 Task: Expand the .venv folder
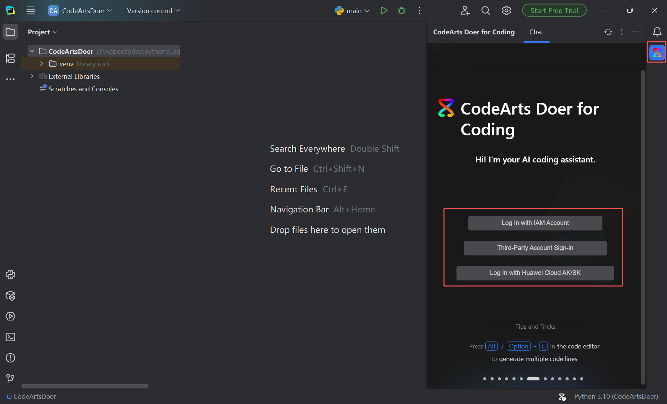[42, 64]
